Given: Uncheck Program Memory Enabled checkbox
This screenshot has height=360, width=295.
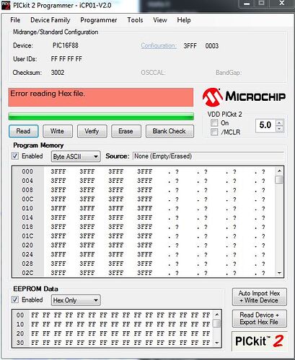Looking at the screenshot, I should [x=15, y=156].
